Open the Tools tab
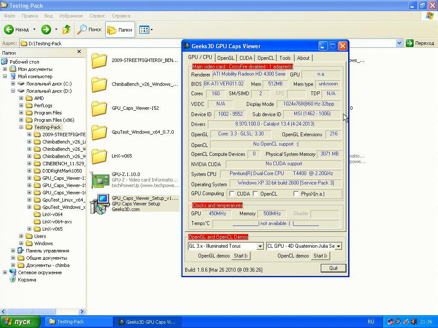 click(x=285, y=58)
